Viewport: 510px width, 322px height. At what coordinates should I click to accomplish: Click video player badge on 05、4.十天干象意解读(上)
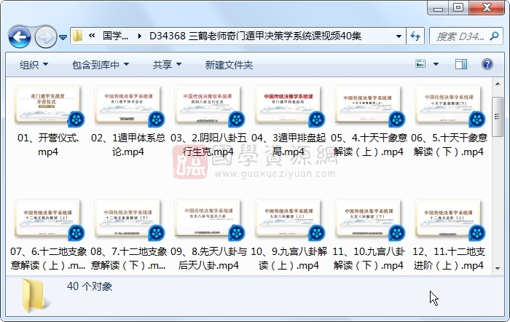click(396, 119)
